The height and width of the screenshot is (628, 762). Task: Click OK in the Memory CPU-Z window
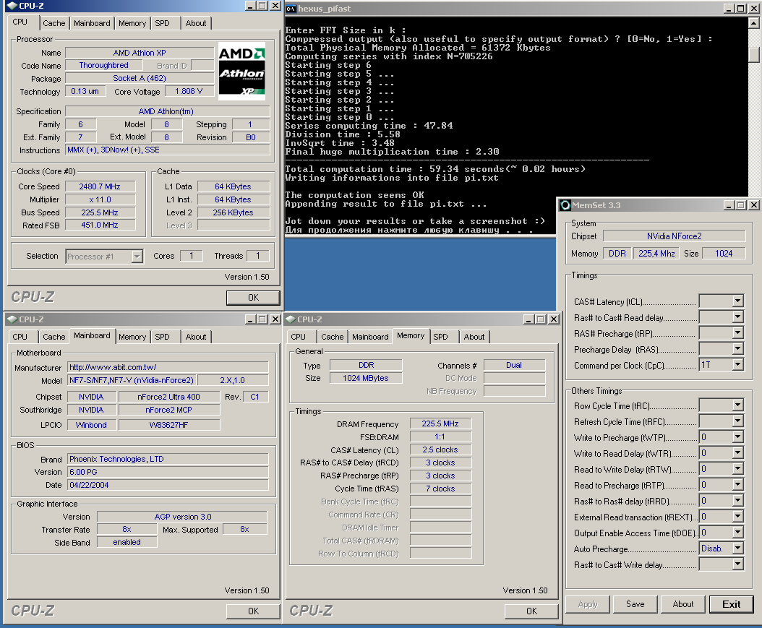coord(531,611)
